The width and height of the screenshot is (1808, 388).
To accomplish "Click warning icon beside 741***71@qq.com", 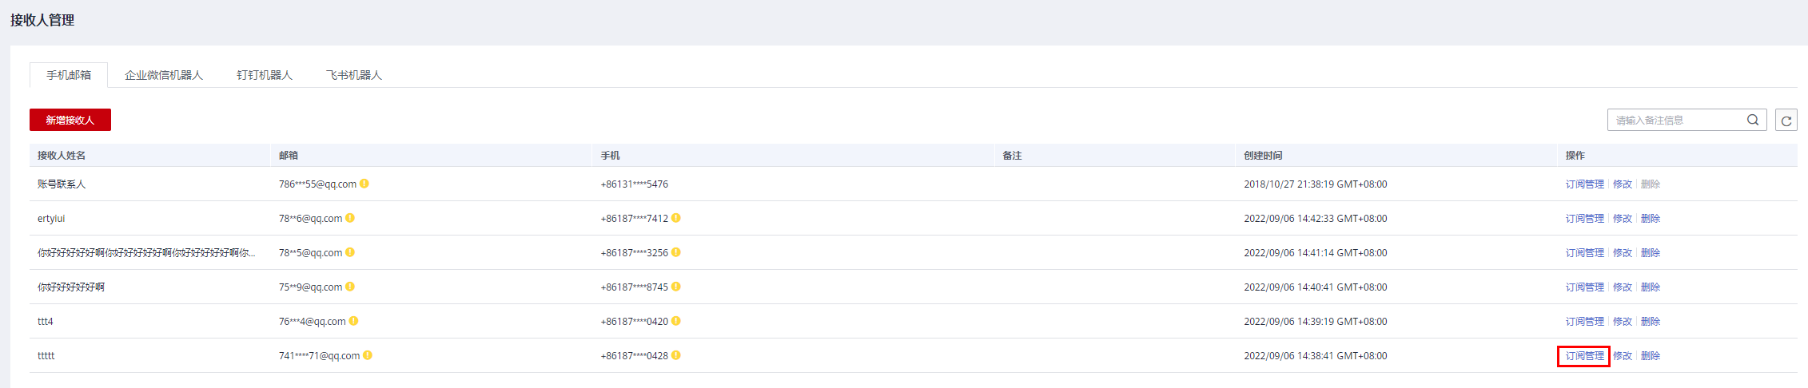I will tap(368, 355).
